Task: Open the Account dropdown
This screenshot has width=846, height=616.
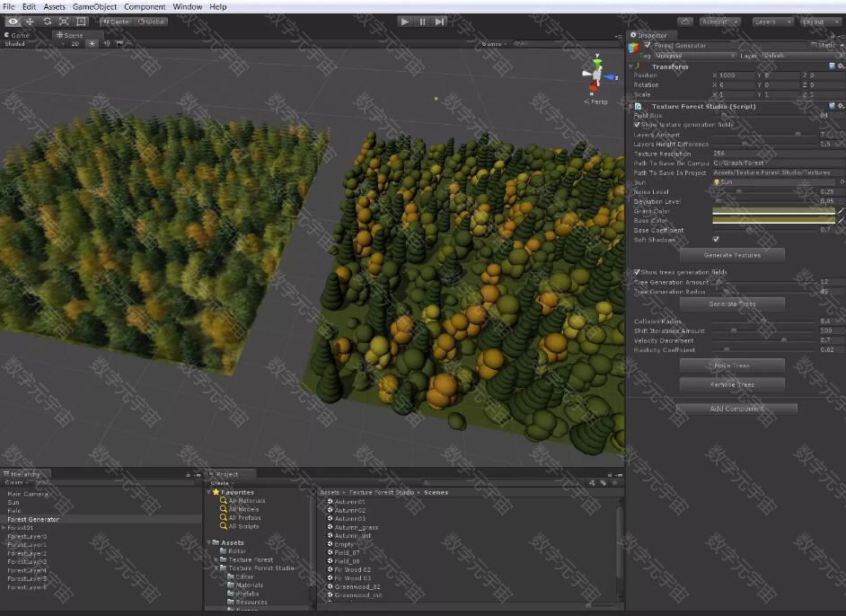Action: 719,22
